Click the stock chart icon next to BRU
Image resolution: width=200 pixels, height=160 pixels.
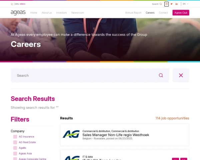12,4
